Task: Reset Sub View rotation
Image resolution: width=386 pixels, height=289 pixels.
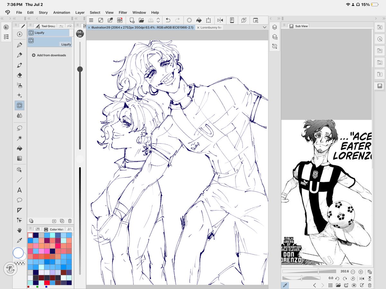Action: (353, 278)
